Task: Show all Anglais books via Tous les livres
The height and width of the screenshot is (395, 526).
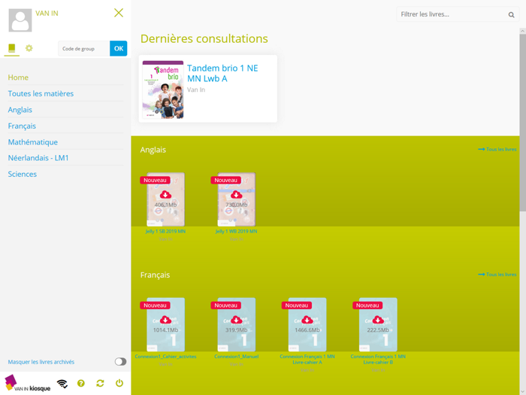Action: 497,149
